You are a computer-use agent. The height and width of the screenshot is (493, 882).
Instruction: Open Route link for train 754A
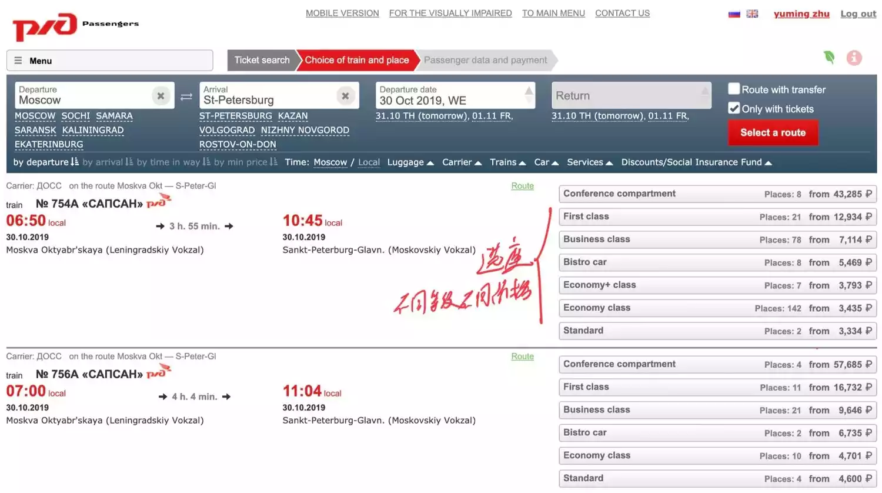[x=522, y=186]
